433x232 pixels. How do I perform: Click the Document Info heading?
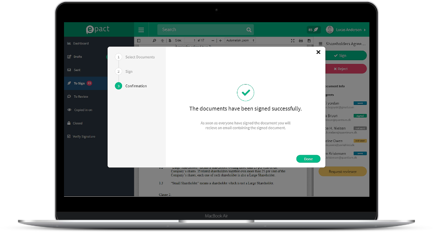point(335,86)
